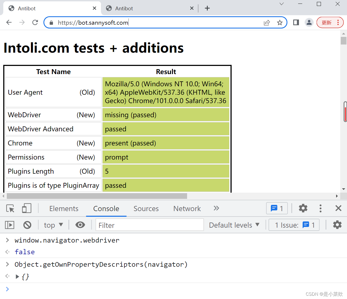Click the Permissions row label
The image size is (347, 299).
click(x=26, y=157)
